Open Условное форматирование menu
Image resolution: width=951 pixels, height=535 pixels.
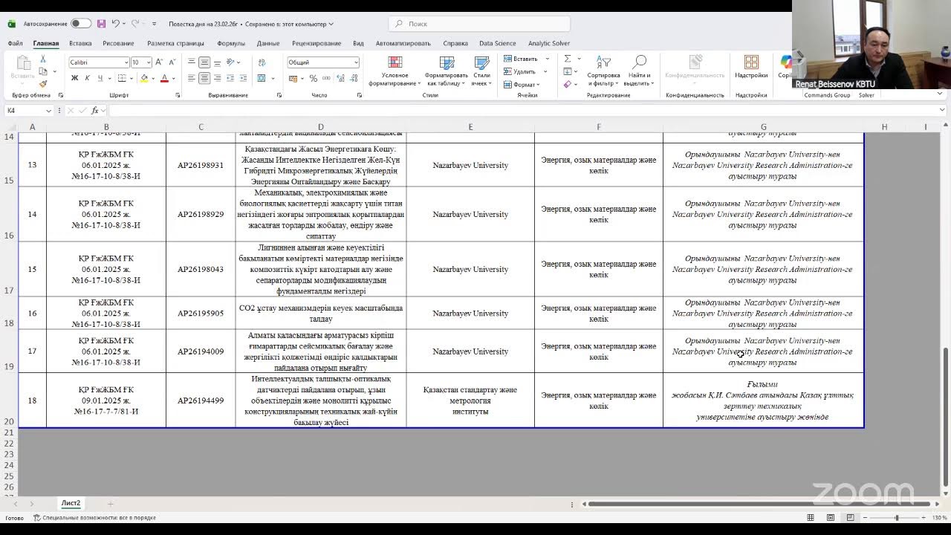click(395, 71)
